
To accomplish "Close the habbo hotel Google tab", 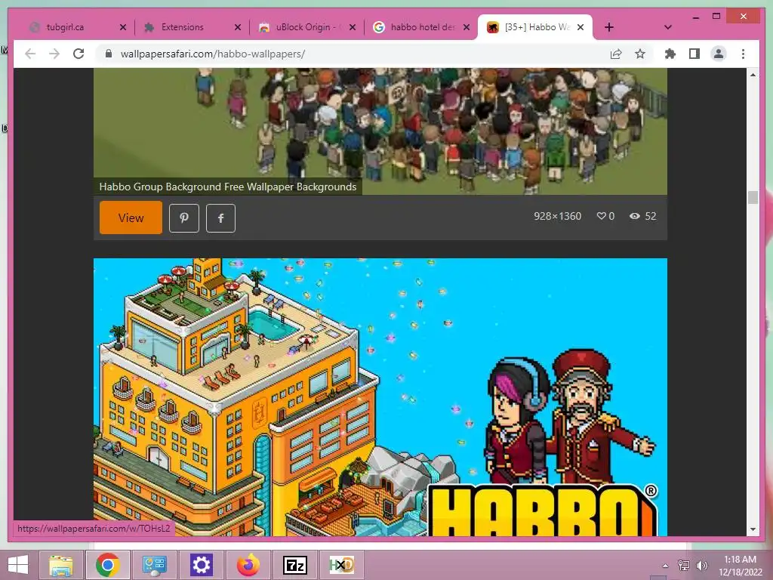I will click(467, 27).
